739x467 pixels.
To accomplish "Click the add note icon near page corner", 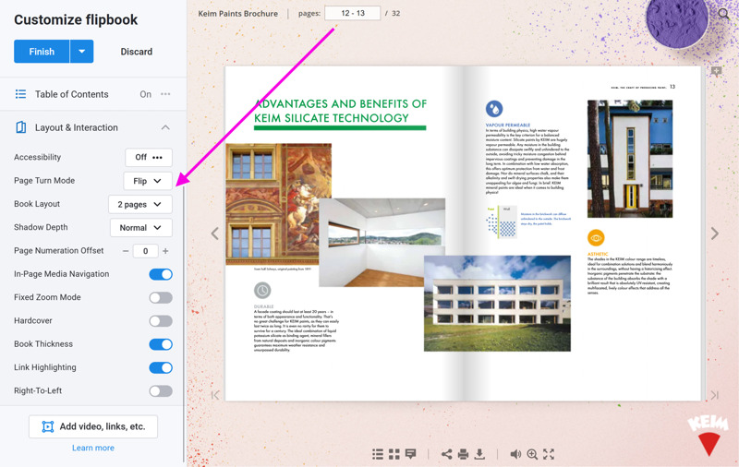I will [717, 72].
